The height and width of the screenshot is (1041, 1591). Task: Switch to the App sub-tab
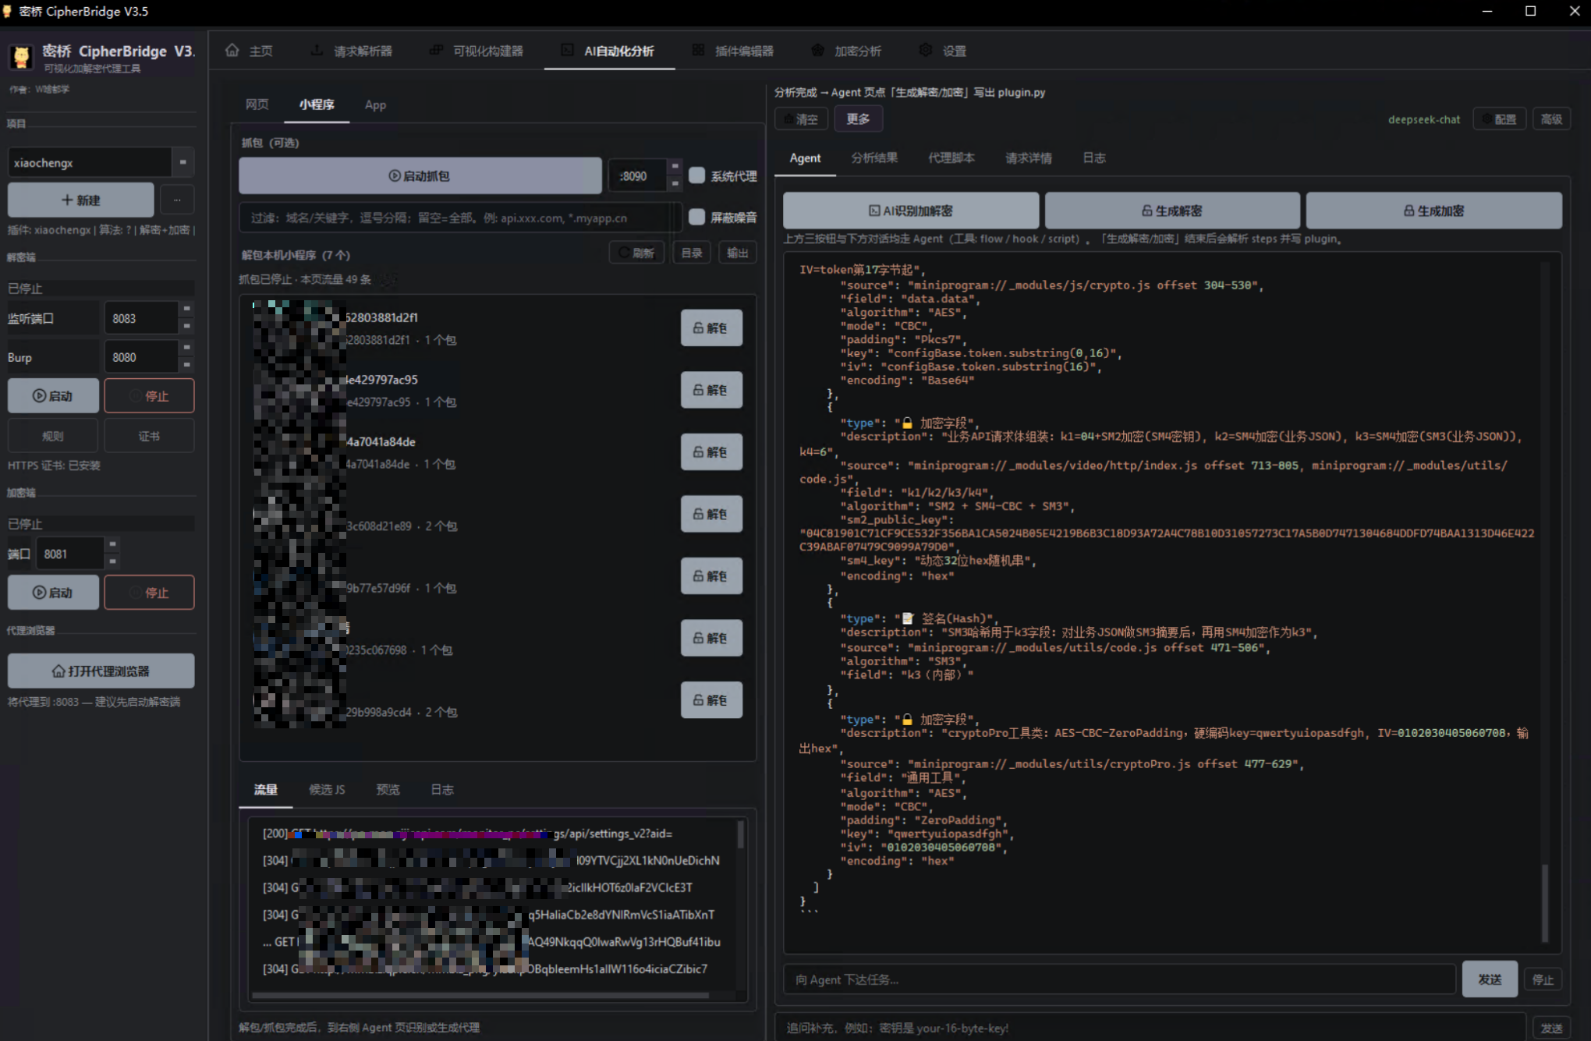pos(375,104)
